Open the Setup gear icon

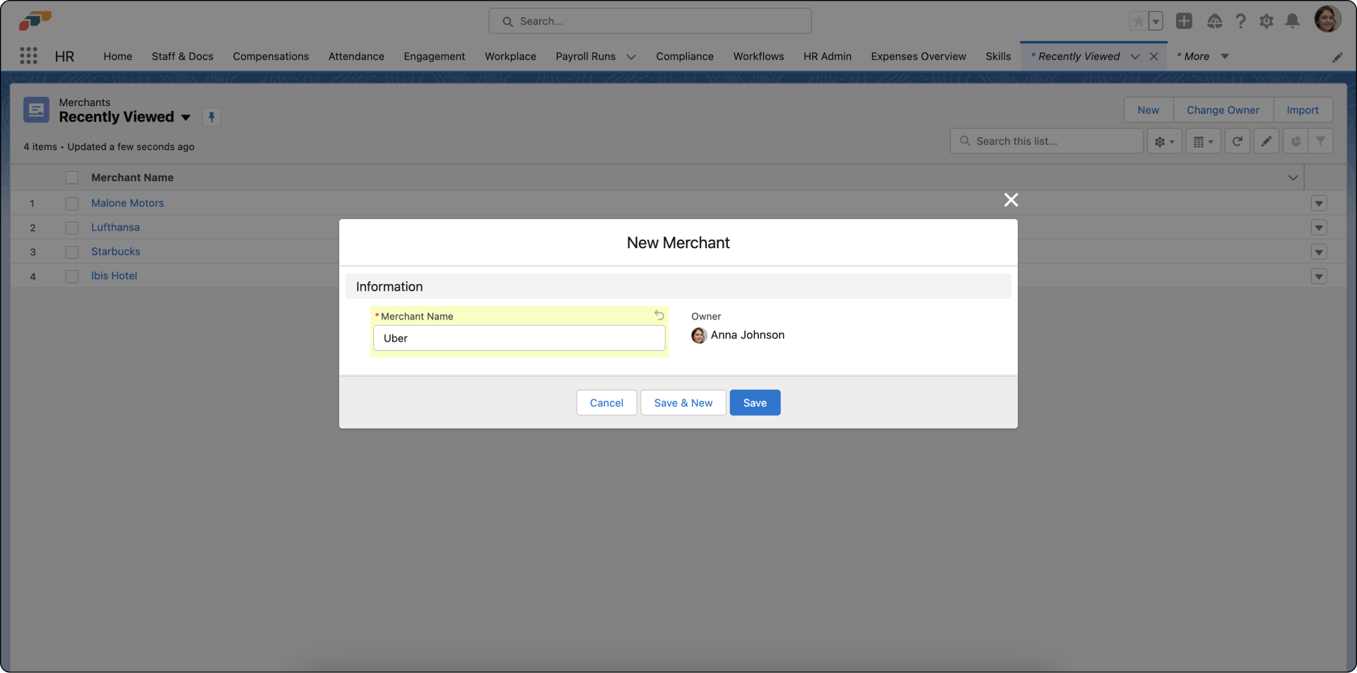click(x=1266, y=21)
